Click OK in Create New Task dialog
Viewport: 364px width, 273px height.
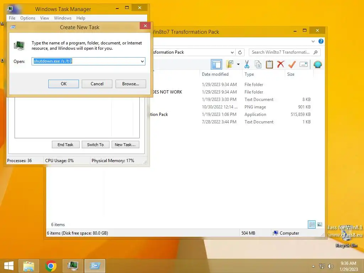[64, 84]
